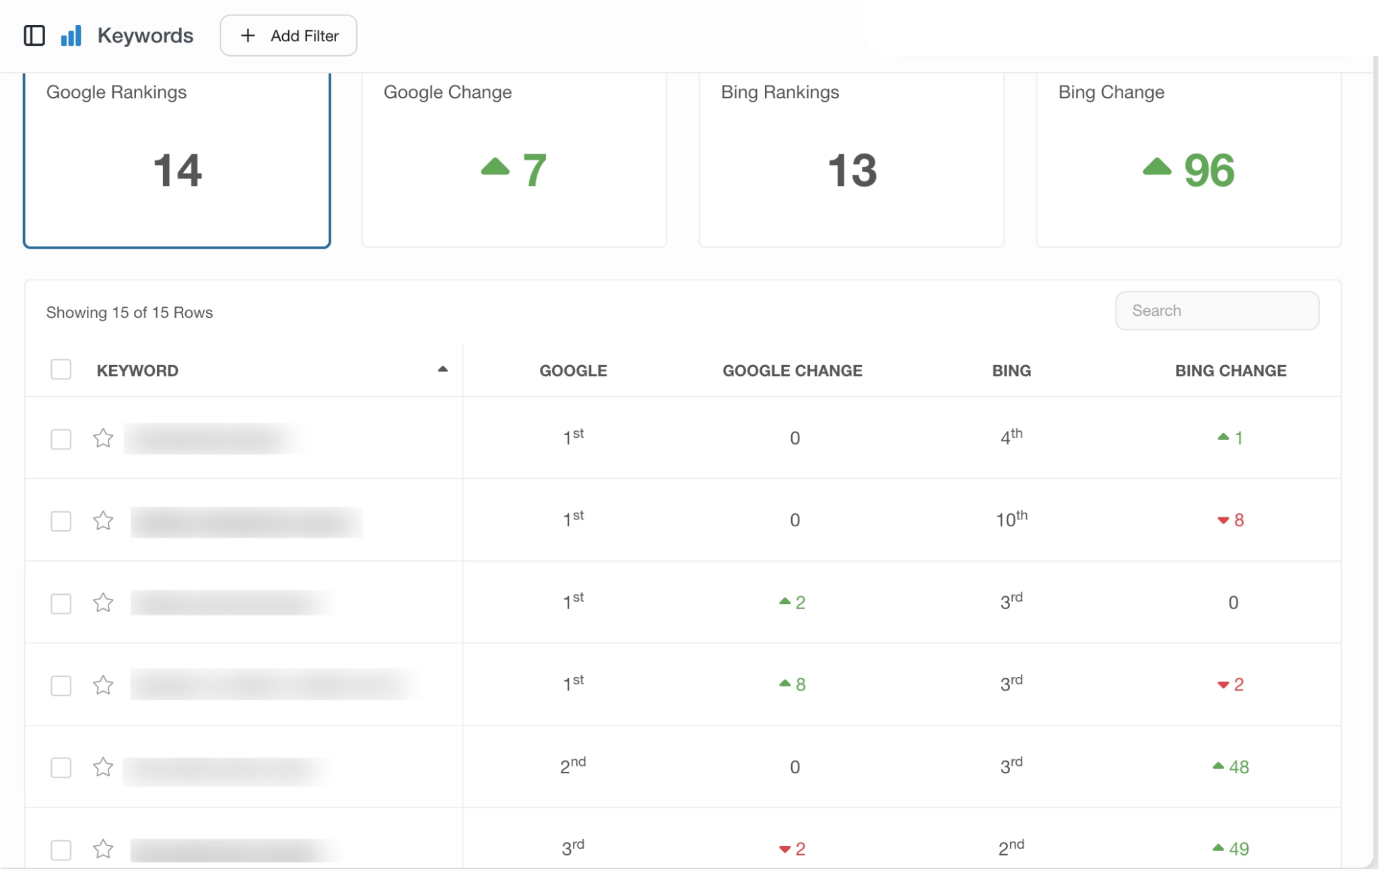
Task: Select the Google Change card
Action: point(514,160)
